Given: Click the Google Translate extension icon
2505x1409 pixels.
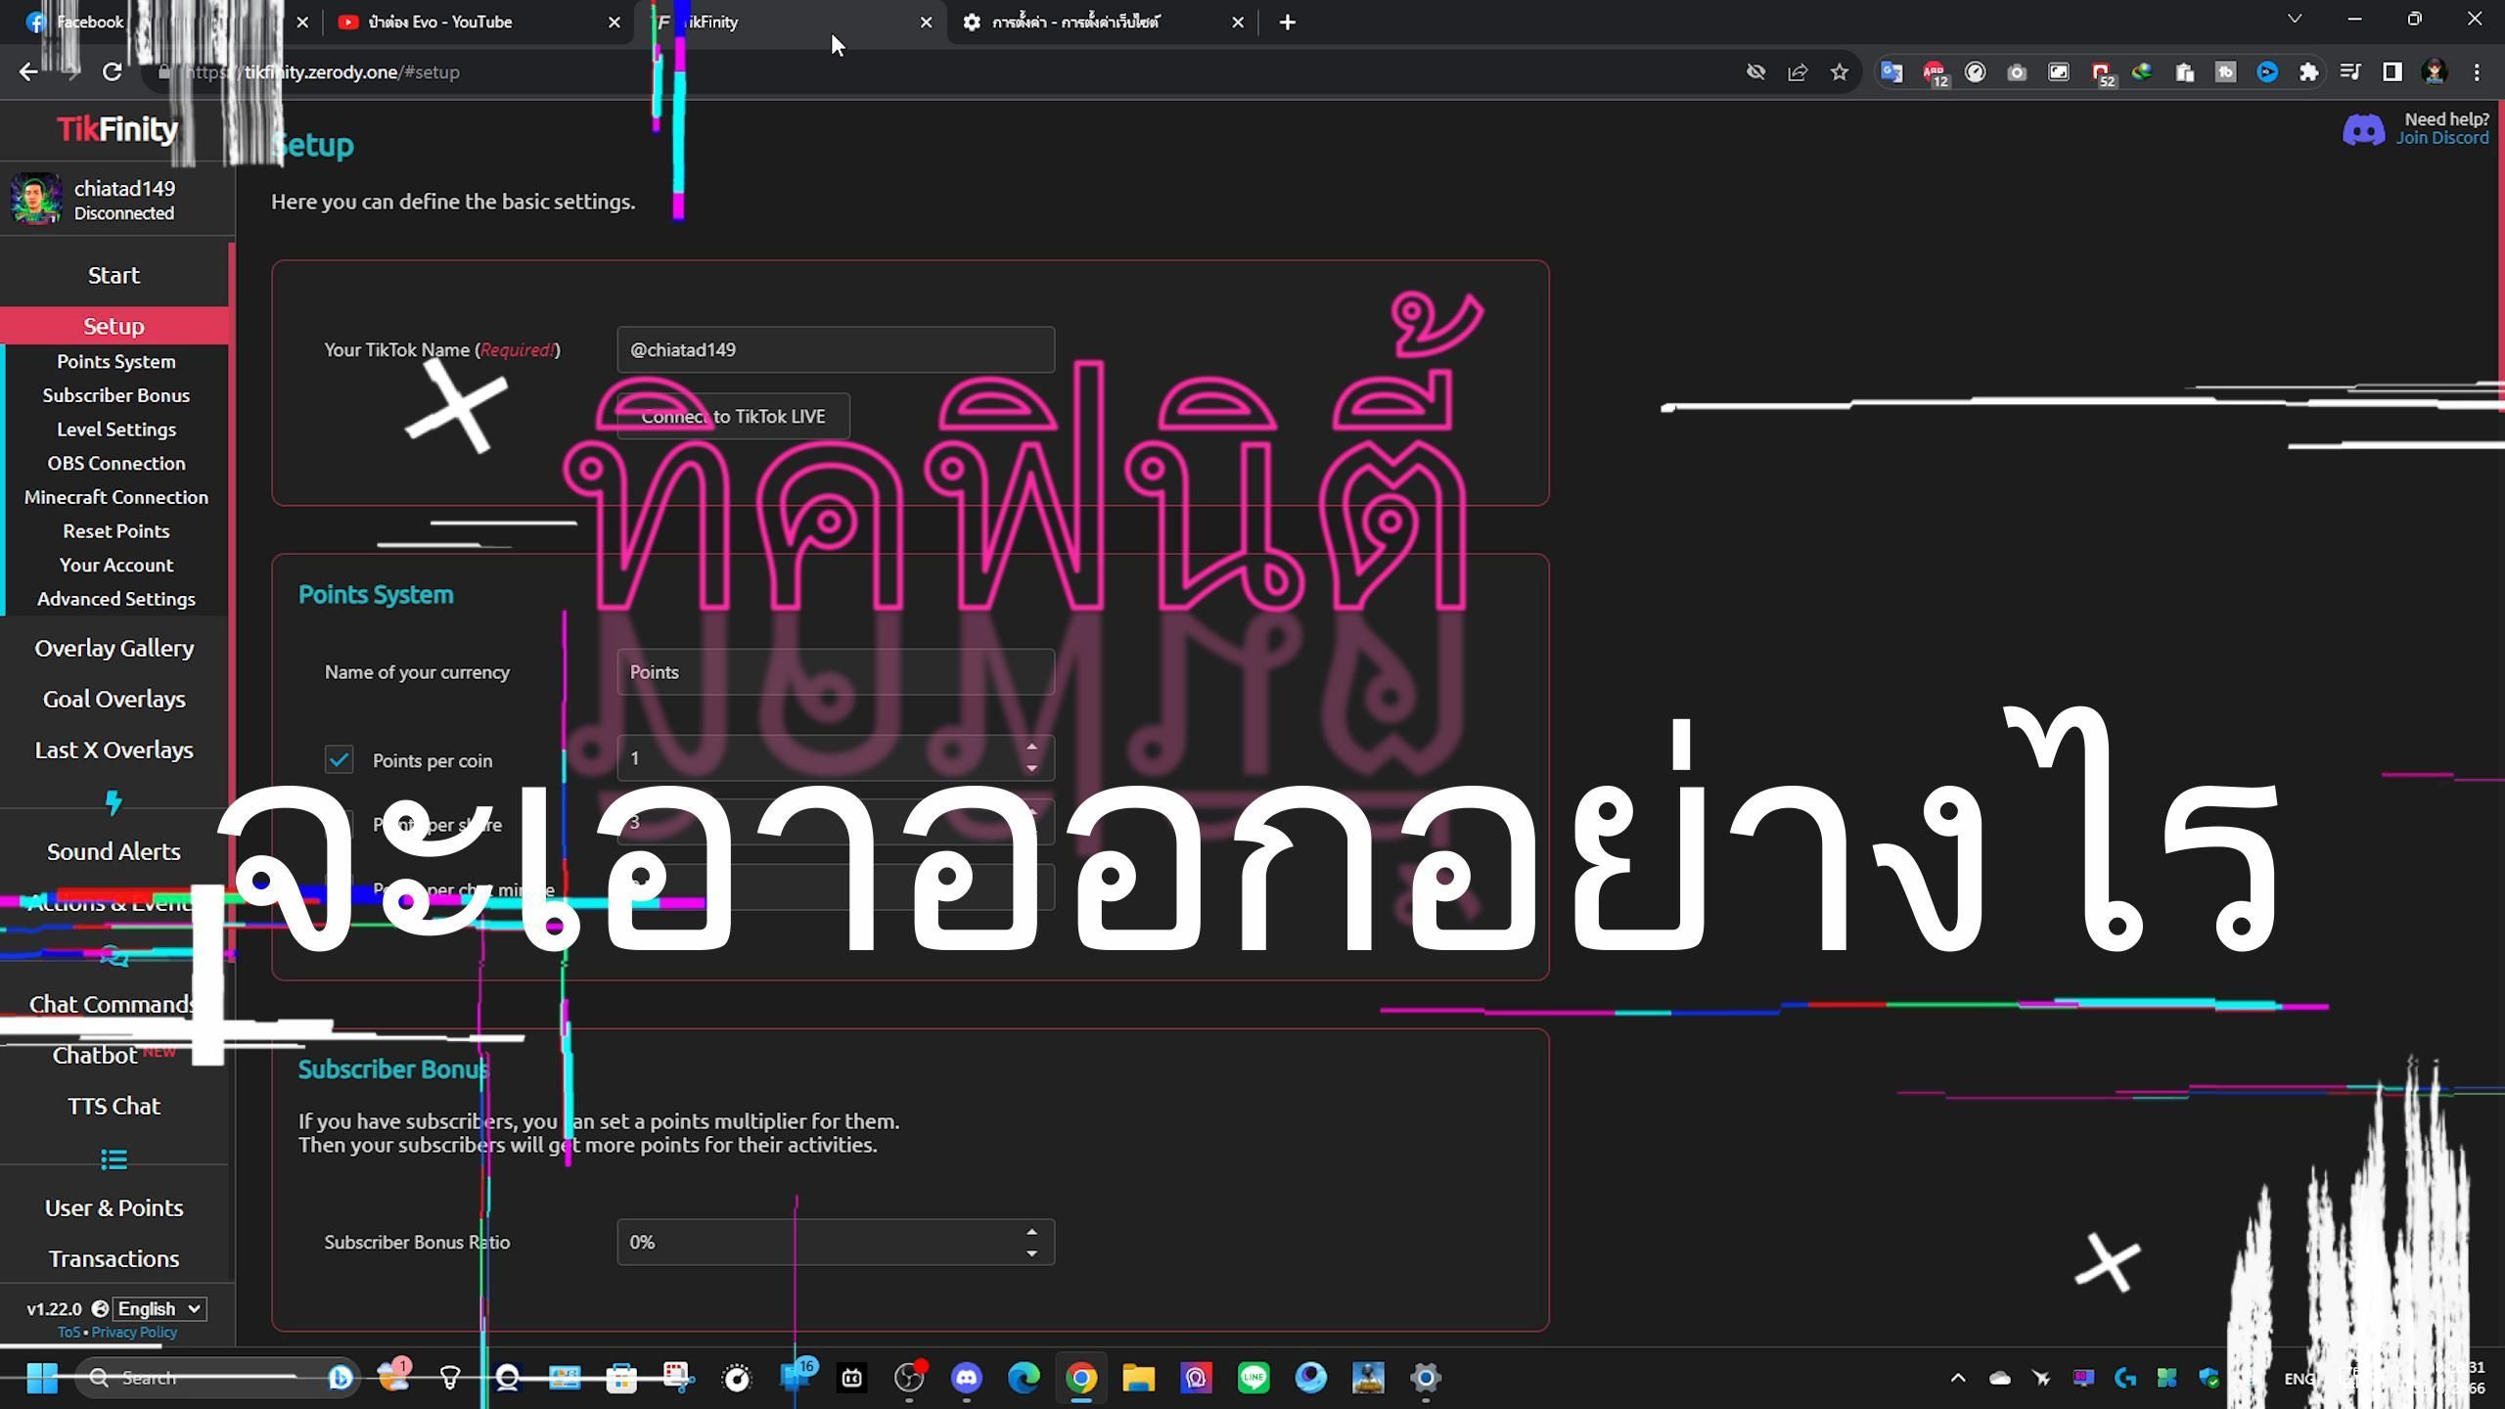Looking at the screenshot, I should click(x=1891, y=71).
